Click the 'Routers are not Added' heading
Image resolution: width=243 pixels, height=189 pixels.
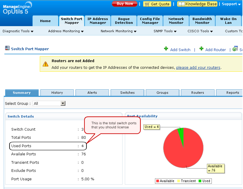click(73, 61)
